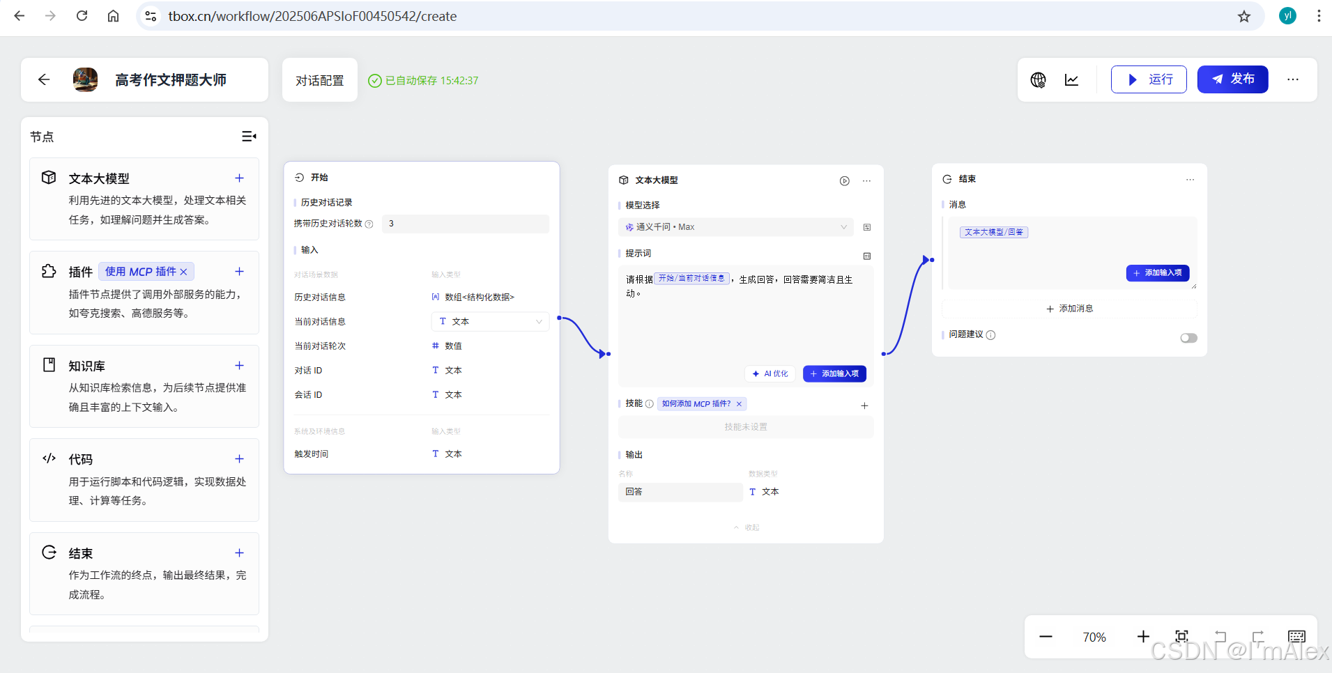This screenshot has height=673, width=1332.
Task: Open the 通义千问 Max model dropdown
Action: click(736, 227)
